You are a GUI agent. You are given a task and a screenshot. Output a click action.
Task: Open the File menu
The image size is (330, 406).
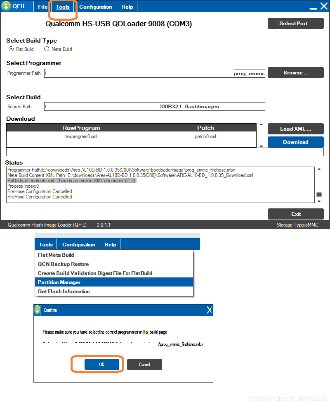(42, 7)
